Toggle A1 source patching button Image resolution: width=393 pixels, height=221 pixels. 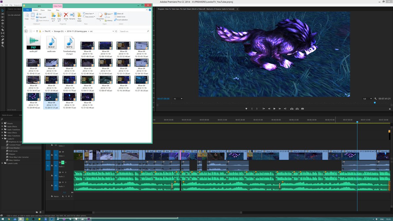click(48, 166)
